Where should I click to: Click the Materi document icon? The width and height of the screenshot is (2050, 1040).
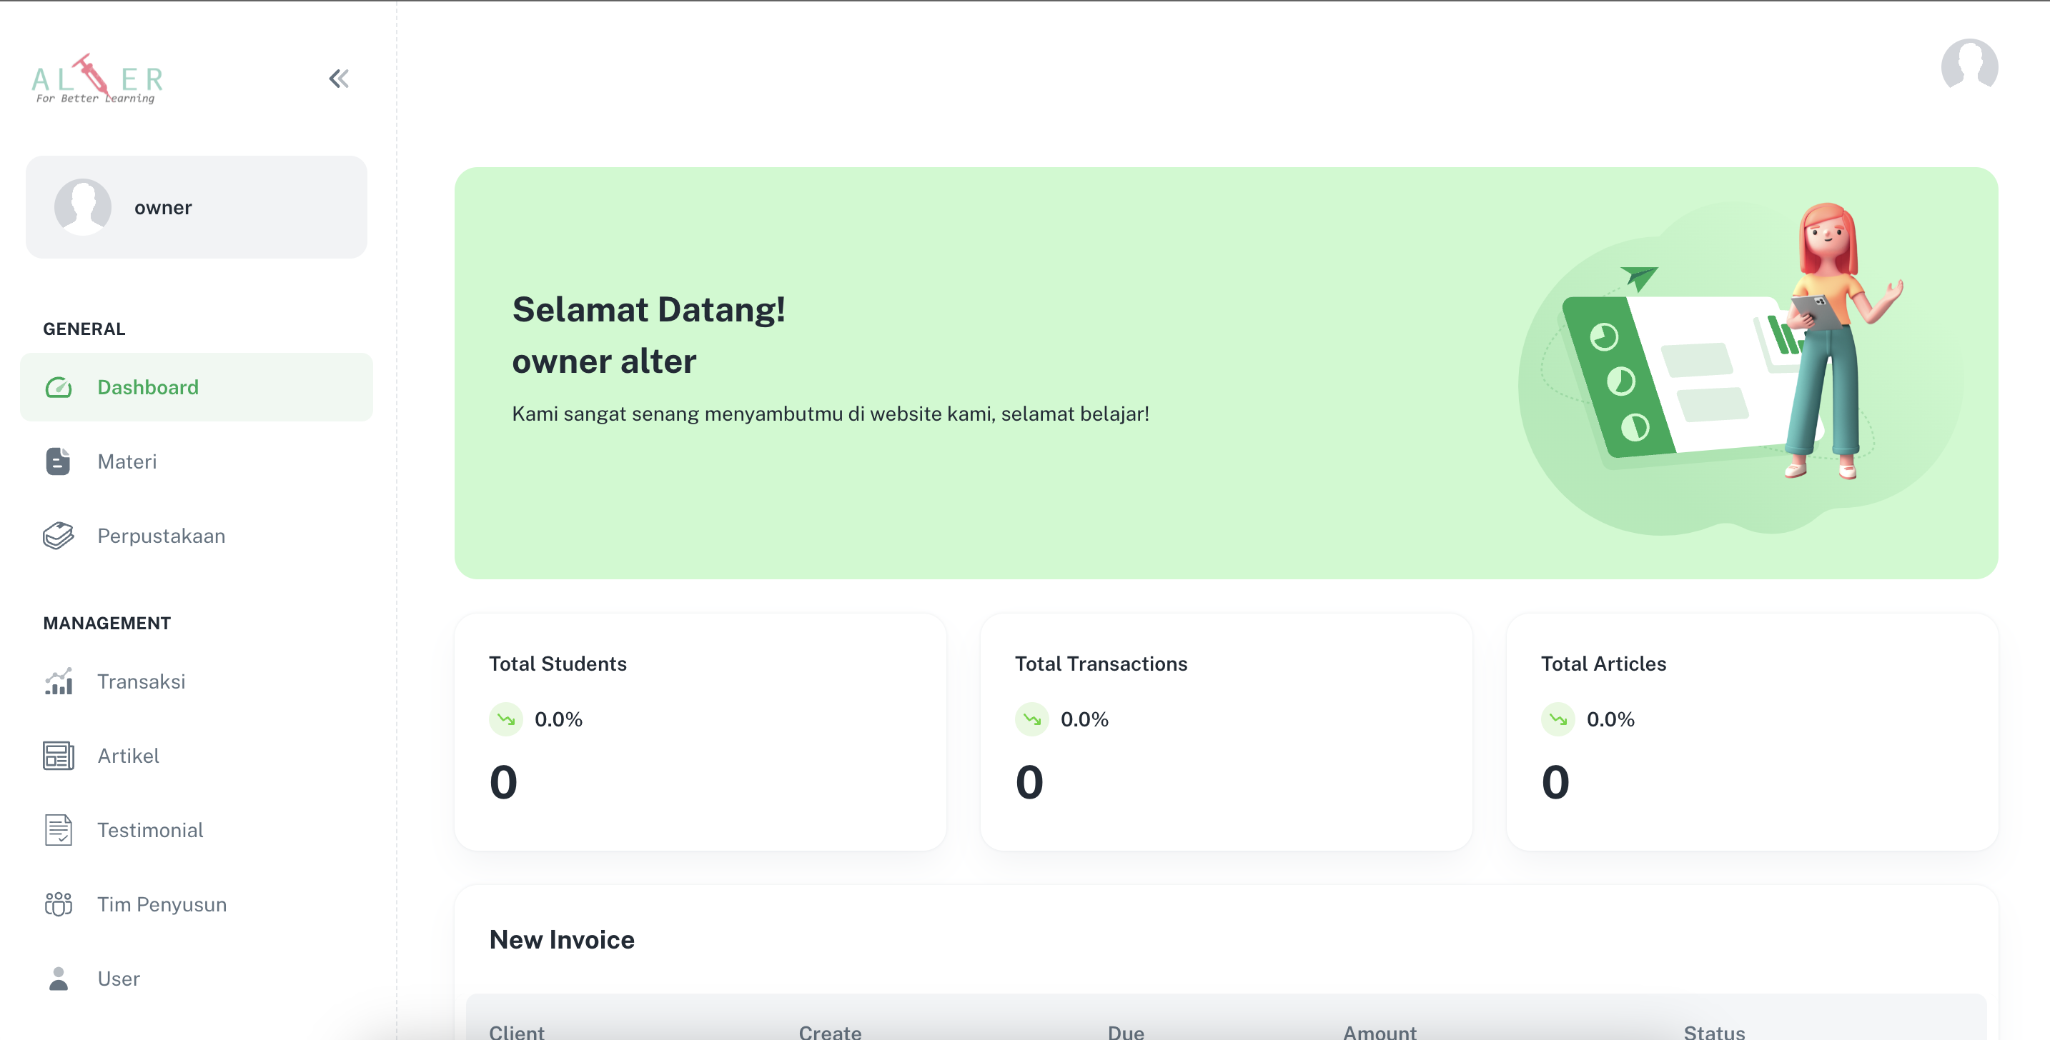coord(58,461)
